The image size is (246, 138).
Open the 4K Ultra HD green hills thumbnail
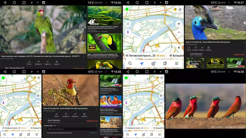point(104,16)
